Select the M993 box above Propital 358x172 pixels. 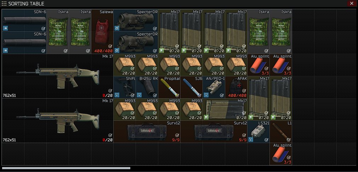pos(169,65)
